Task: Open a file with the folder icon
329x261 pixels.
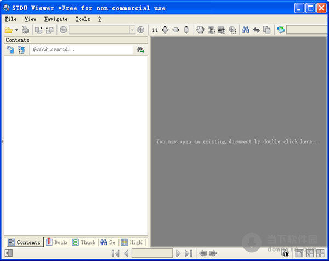Action: (x=8, y=30)
